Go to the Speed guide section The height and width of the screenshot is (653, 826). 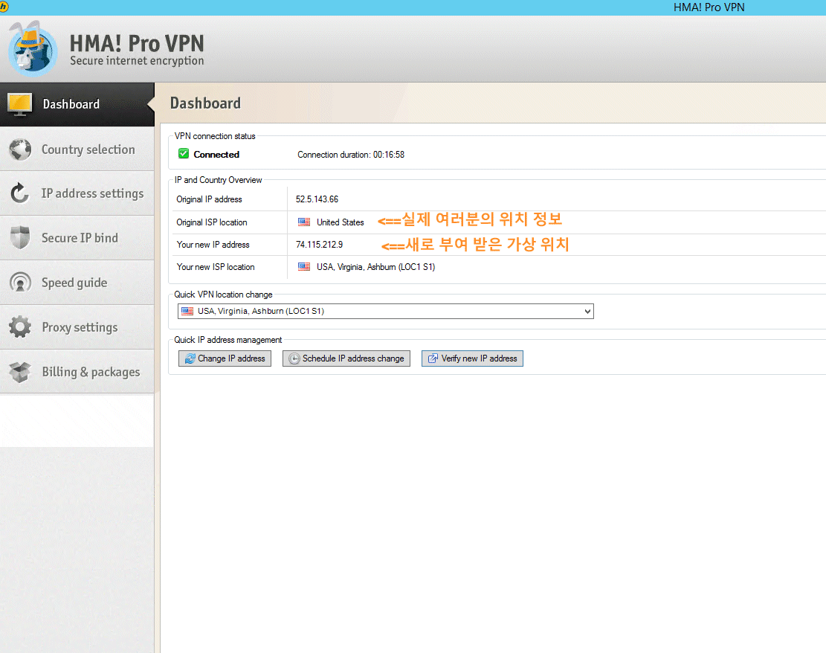pyautogui.click(x=74, y=283)
